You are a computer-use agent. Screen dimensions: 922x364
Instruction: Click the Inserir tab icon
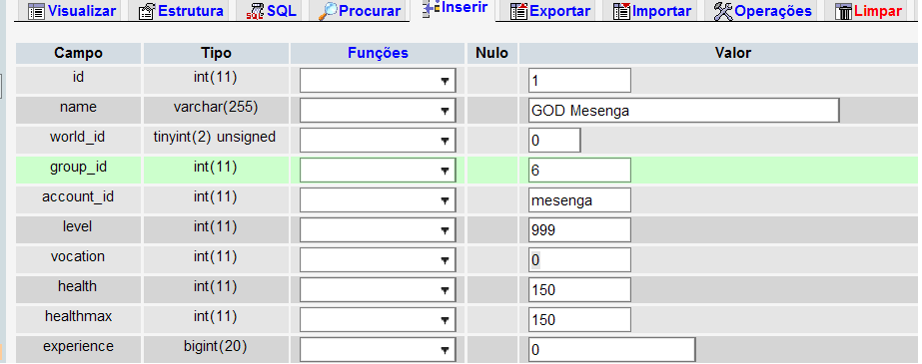click(x=431, y=8)
